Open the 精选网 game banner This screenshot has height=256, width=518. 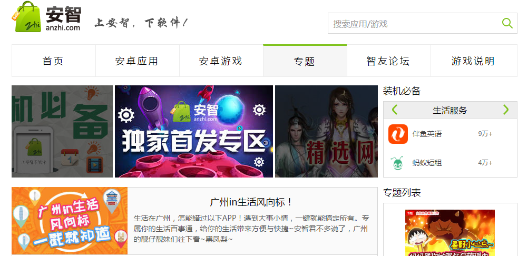pos(326,132)
